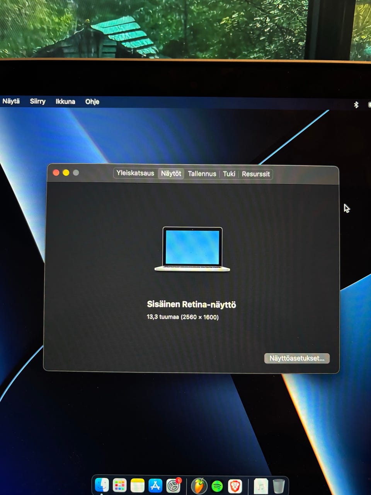This screenshot has height=495, width=371.
Task: Switch to the Tallennus tab
Action: pyautogui.click(x=202, y=174)
